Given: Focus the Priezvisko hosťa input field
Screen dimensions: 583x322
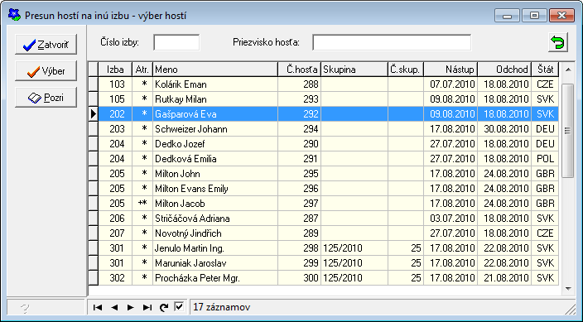Looking at the screenshot, I should 392,42.
